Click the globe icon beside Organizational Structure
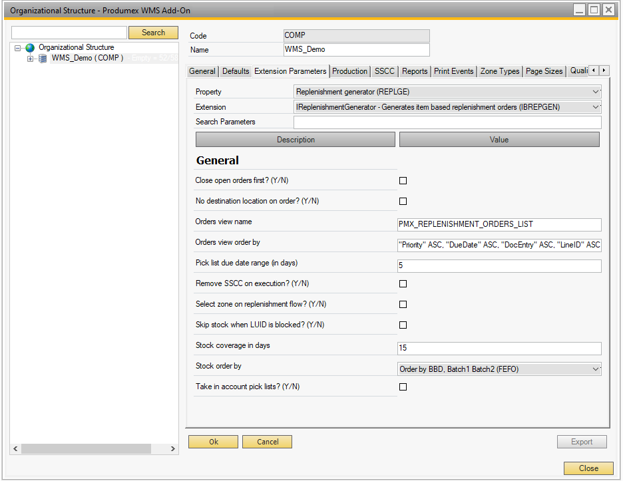 (29, 48)
